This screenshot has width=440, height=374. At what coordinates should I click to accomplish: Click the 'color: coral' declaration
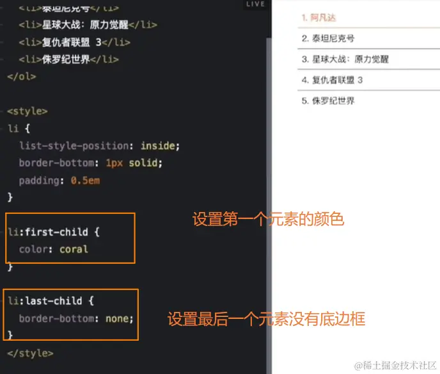pos(53,250)
